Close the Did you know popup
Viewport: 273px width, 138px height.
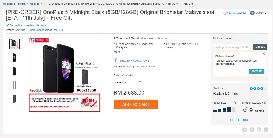pos(264,53)
